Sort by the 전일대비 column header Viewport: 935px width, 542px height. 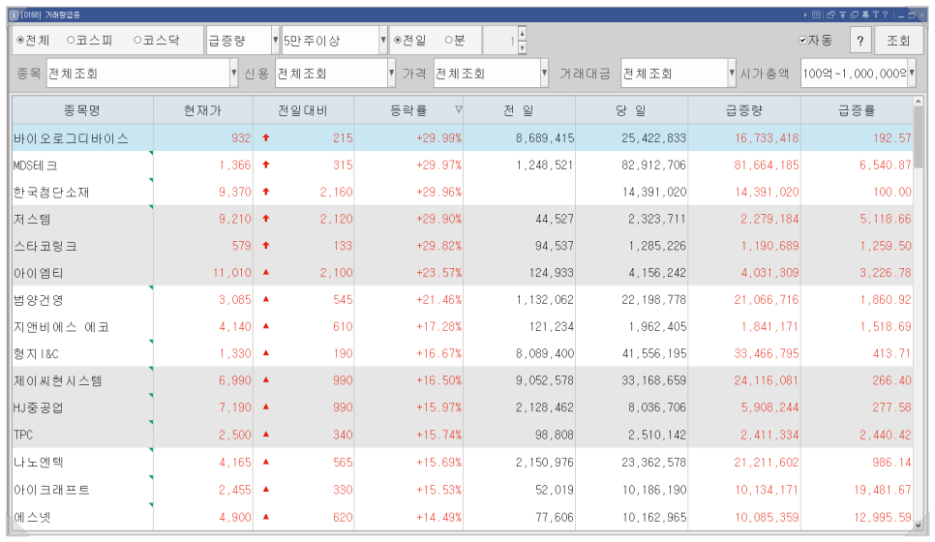[x=303, y=110]
